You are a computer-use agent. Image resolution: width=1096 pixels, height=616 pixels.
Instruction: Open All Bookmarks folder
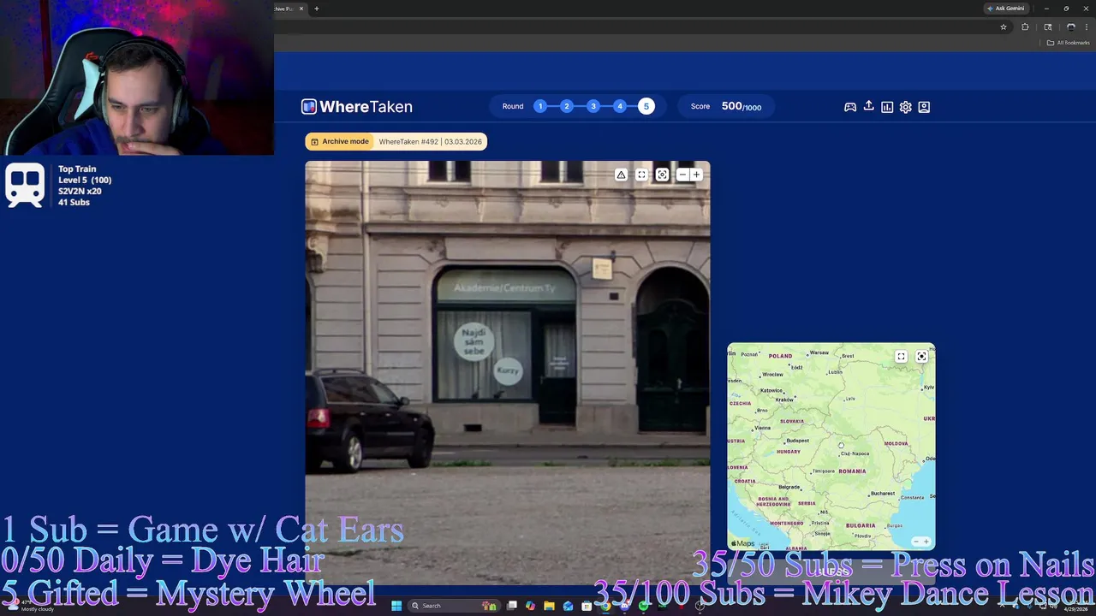[1069, 43]
